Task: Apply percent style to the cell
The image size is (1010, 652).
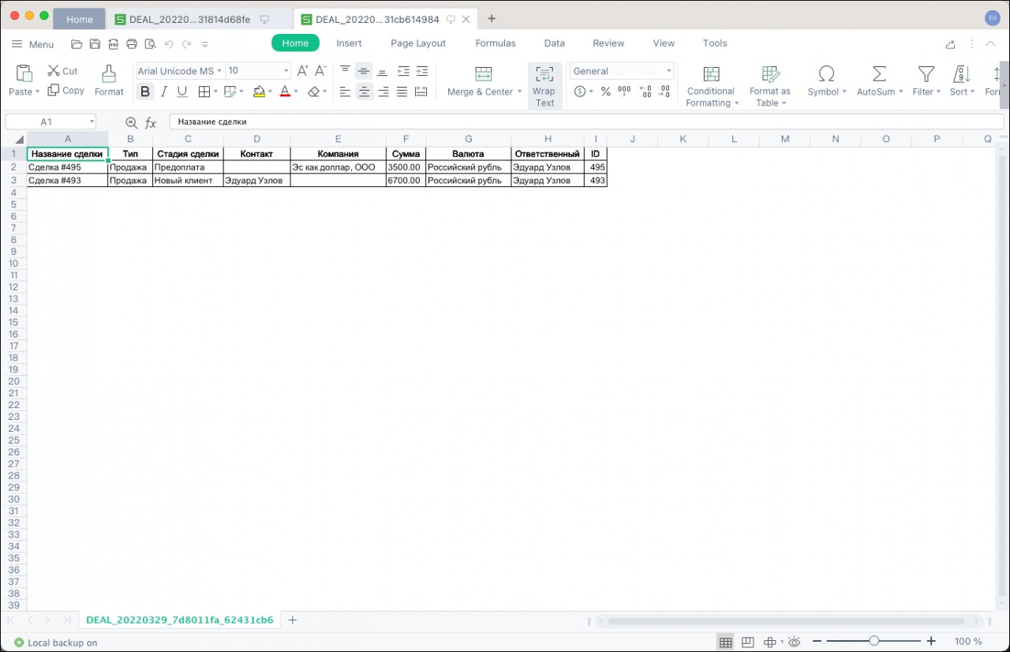Action: click(606, 92)
